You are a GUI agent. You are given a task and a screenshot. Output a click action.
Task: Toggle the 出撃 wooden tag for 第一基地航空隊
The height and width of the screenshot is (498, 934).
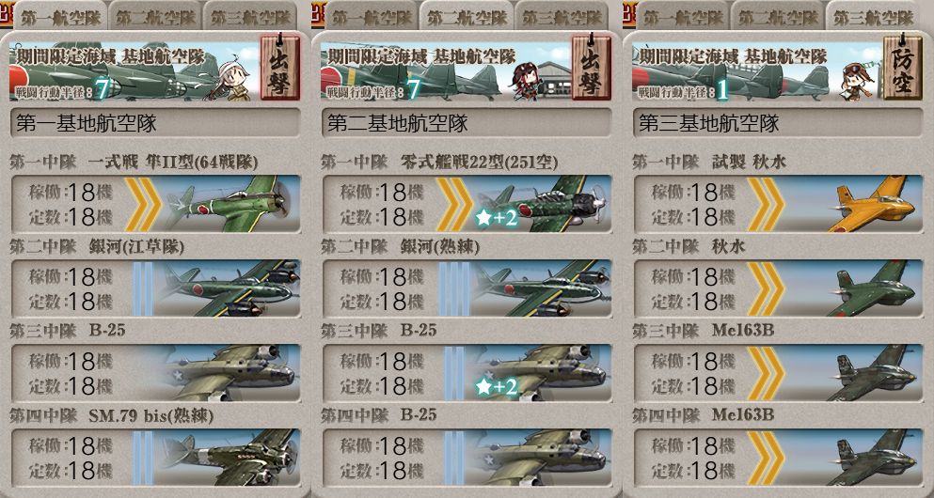pyautogui.click(x=280, y=67)
